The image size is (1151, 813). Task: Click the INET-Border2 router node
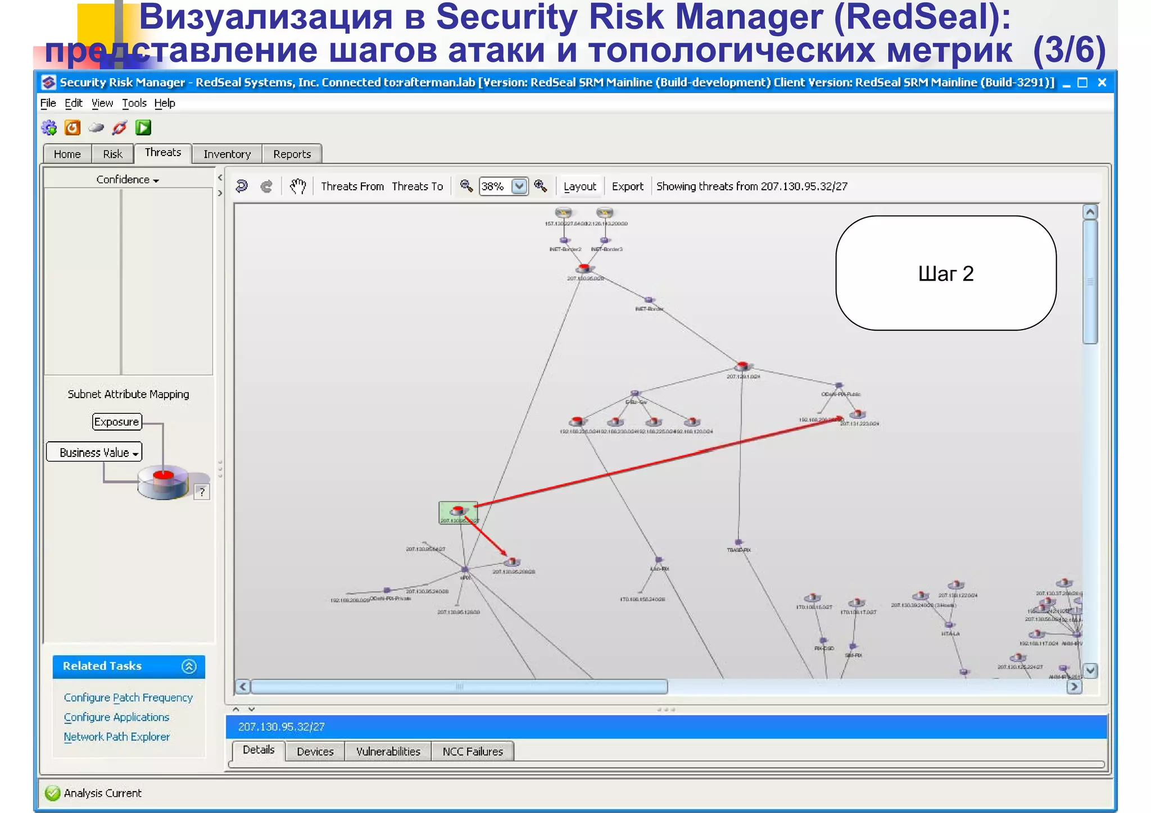[565, 240]
